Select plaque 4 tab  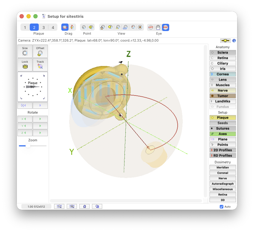click(x=53, y=27)
